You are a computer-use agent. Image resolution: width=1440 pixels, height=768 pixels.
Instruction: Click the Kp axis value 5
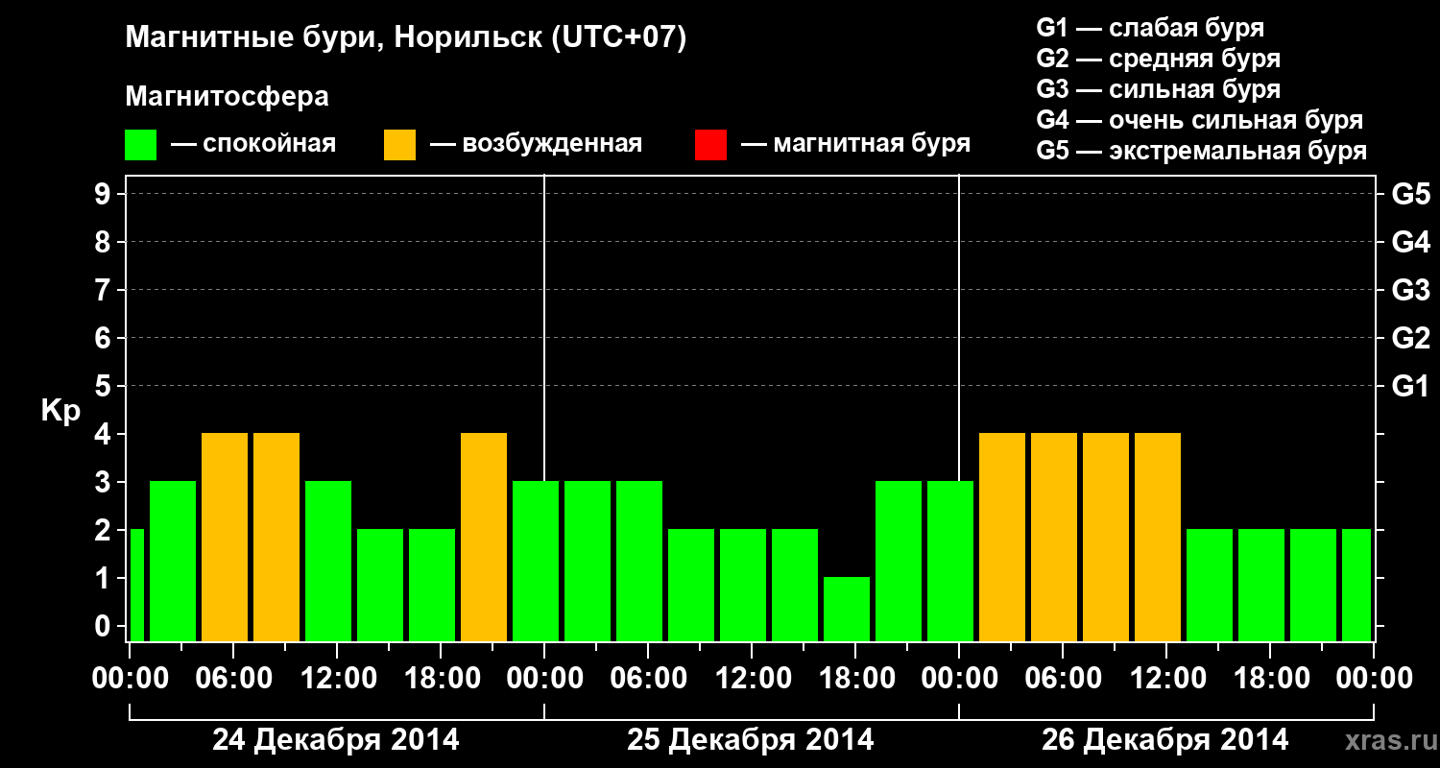coord(105,386)
